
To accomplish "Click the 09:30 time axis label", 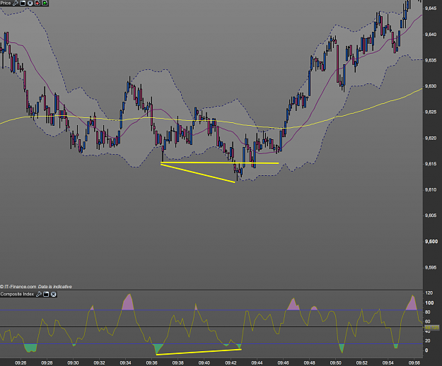I will tap(73, 363).
